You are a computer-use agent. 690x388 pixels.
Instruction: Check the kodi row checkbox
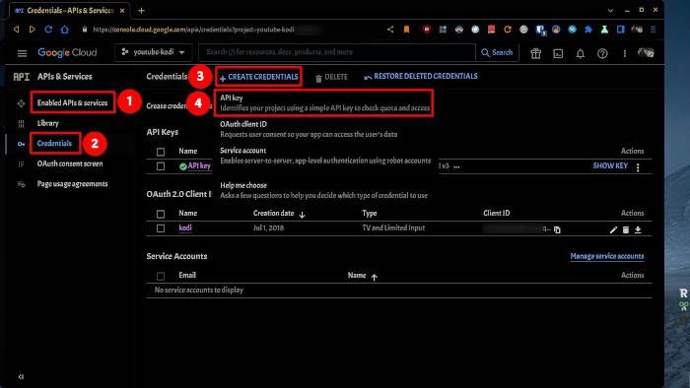click(x=161, y=228)
